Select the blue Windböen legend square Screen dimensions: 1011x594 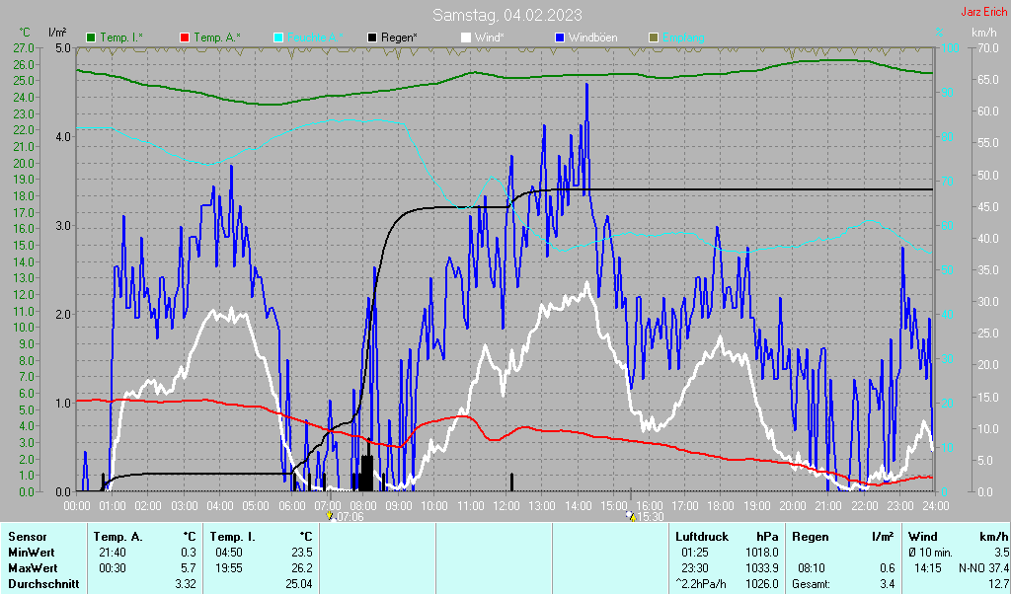tap(560, 37)
